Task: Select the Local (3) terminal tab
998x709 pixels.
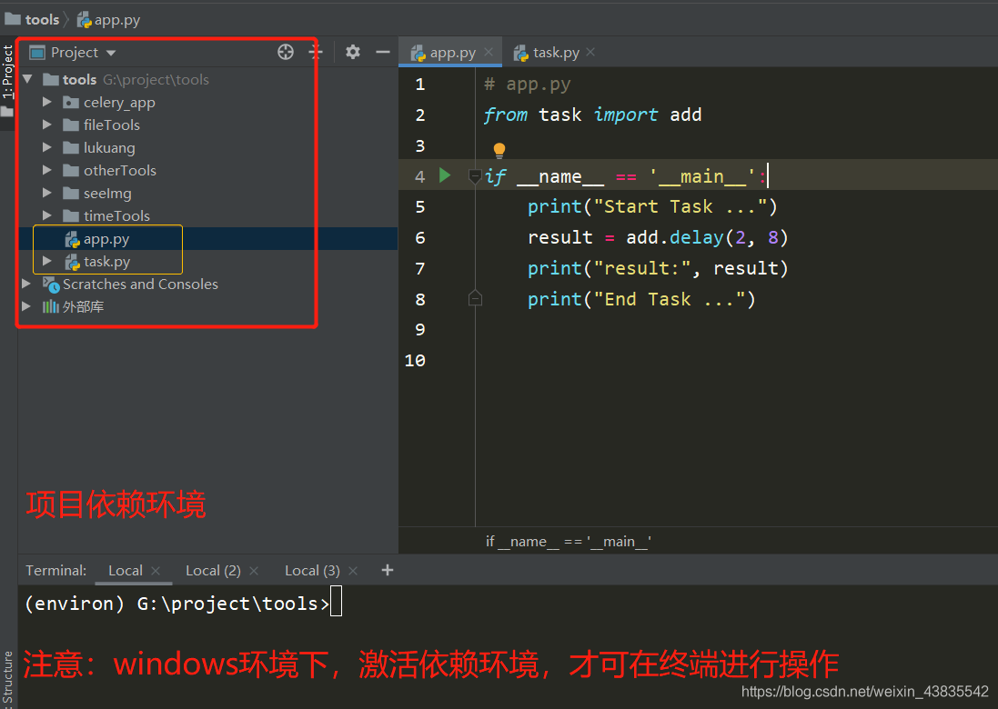Action: click(312, 570)
